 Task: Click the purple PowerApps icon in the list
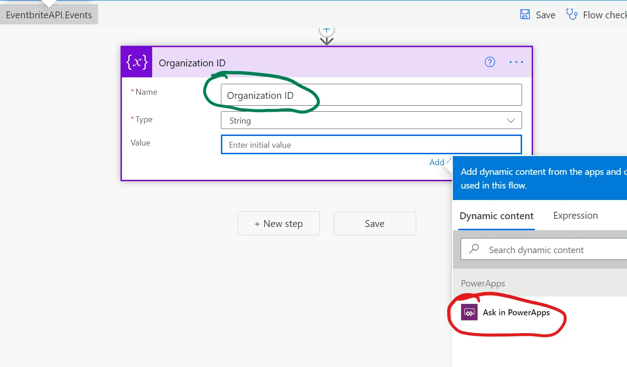[469, 313]
